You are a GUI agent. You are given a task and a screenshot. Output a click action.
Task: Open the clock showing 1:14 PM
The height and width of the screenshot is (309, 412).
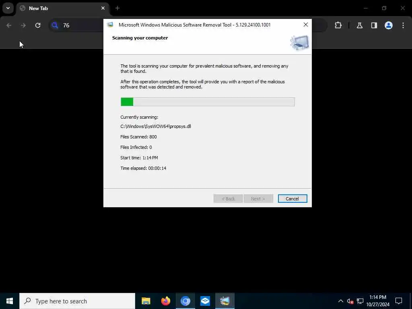[x=378, y=301]
